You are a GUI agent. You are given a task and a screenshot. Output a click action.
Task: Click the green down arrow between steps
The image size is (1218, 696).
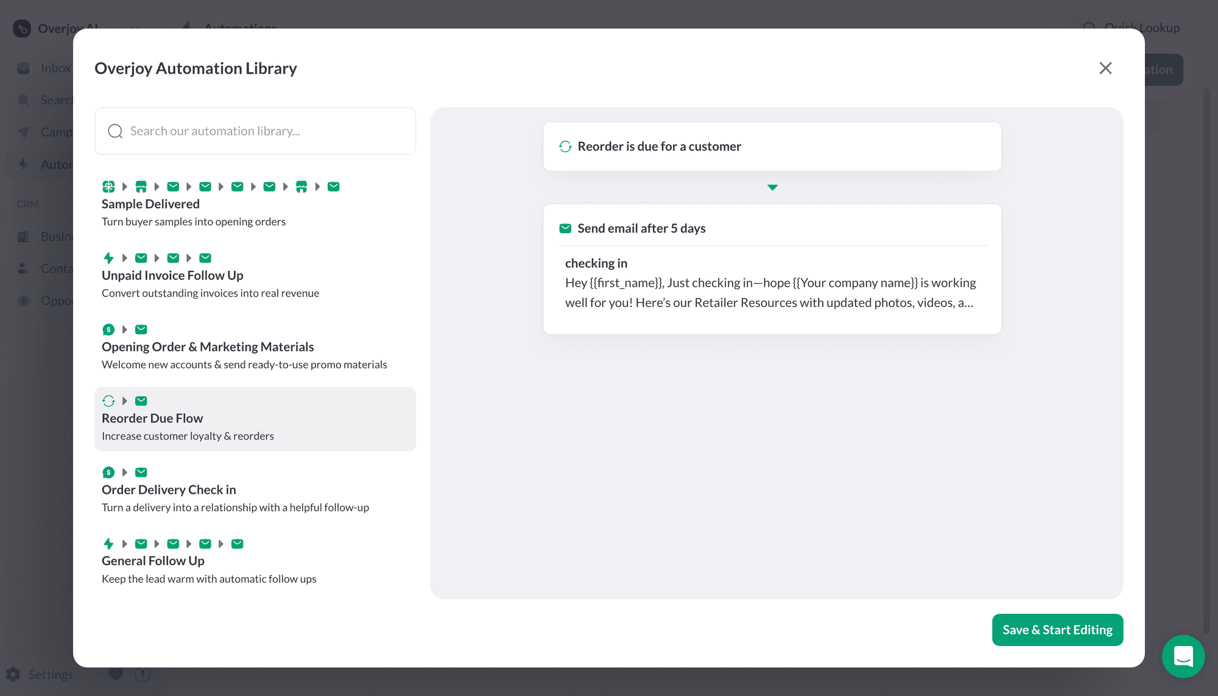coord(772,188)
